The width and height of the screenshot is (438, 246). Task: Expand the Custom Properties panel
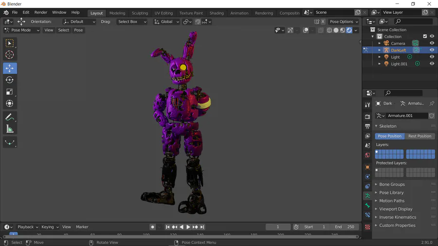[397, 226]
